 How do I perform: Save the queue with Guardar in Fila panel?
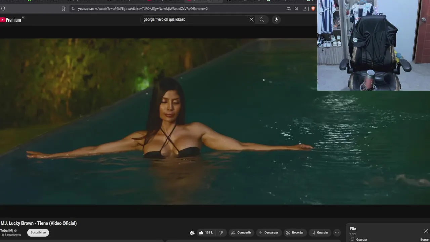click(359, 240)
